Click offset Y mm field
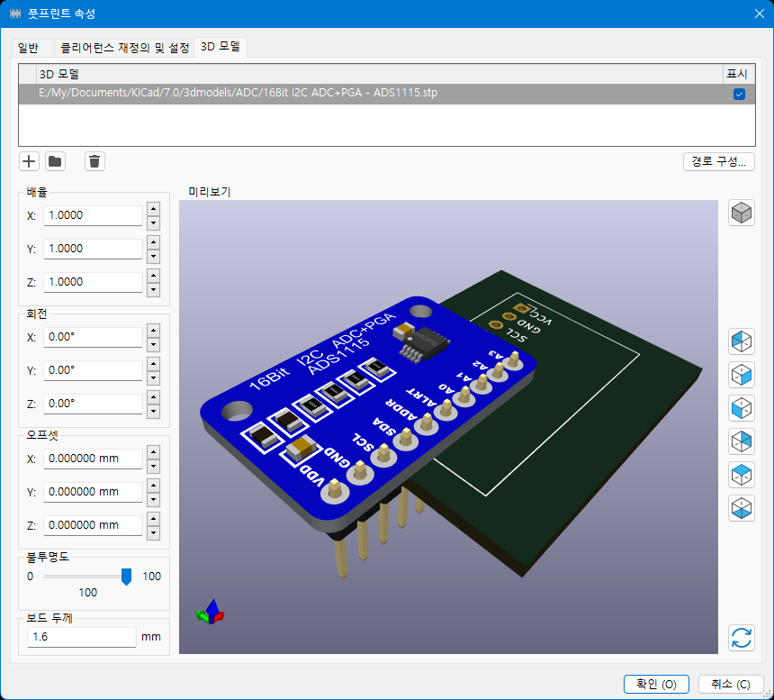The width and height of the screenshot is (774, 700). [x=93, y=492]
